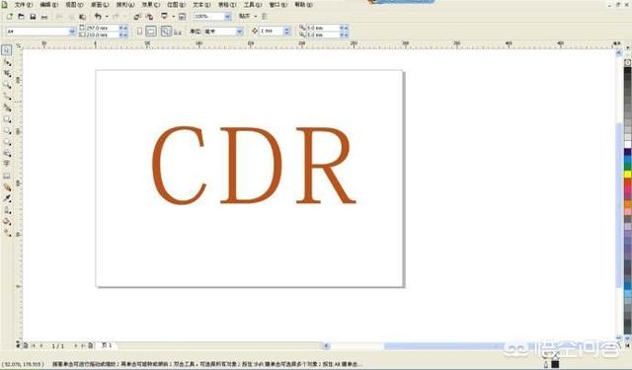Click the Open file toolbar icon
This screenshot has width=632, height=370.
click(x=21, y=17)
